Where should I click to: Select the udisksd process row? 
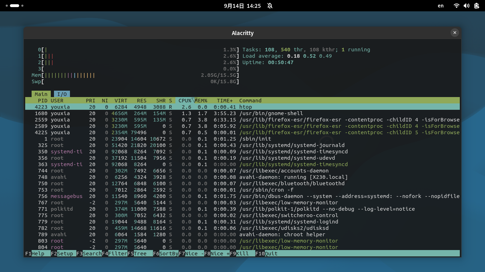pos(243,228)
